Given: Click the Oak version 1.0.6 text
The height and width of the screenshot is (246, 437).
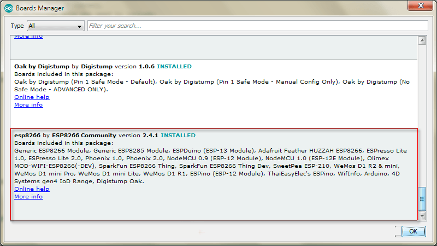Looking at the screenshot, I should click(x=134, y=66).
